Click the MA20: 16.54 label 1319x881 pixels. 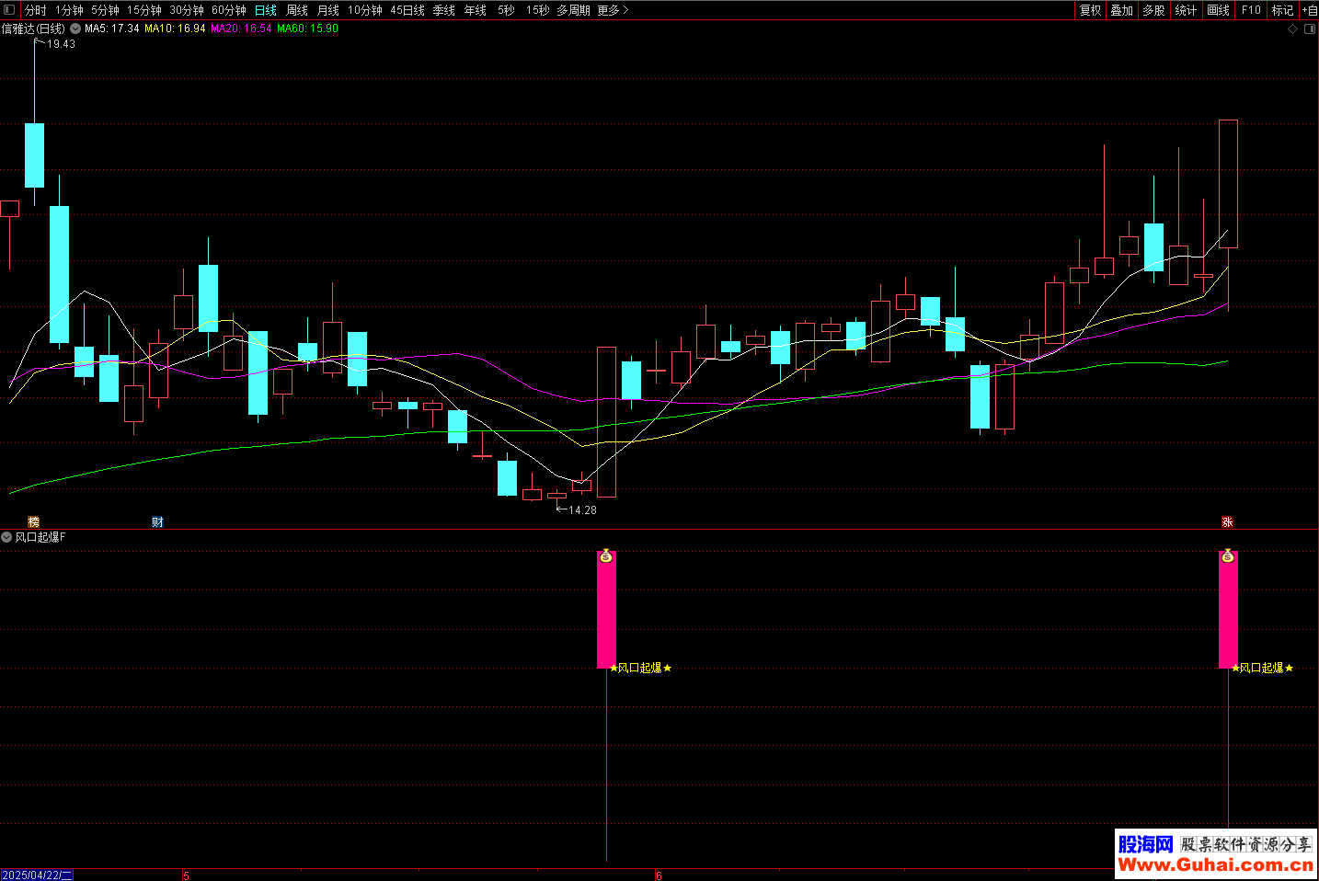[x=241, y=29]
